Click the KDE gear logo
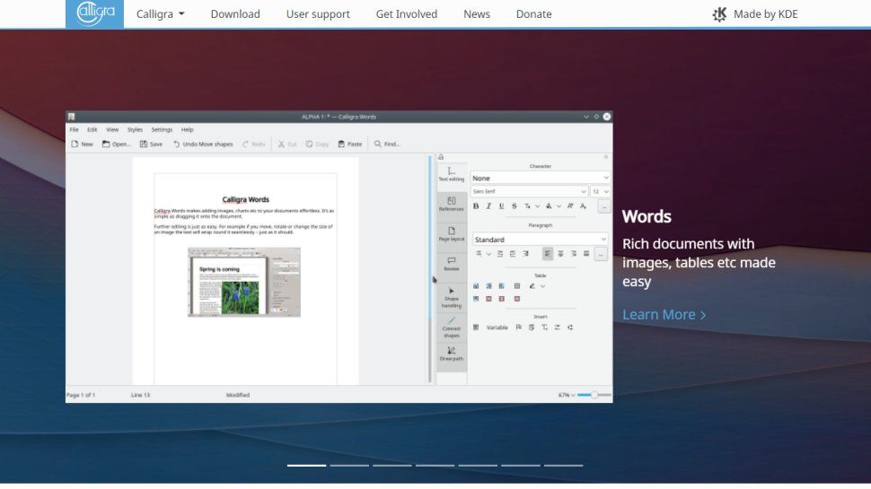 [719, 14]
